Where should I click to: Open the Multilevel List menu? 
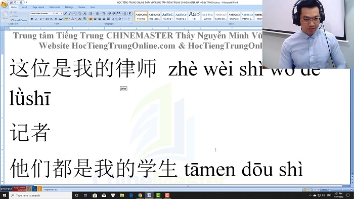click(104, 13)
